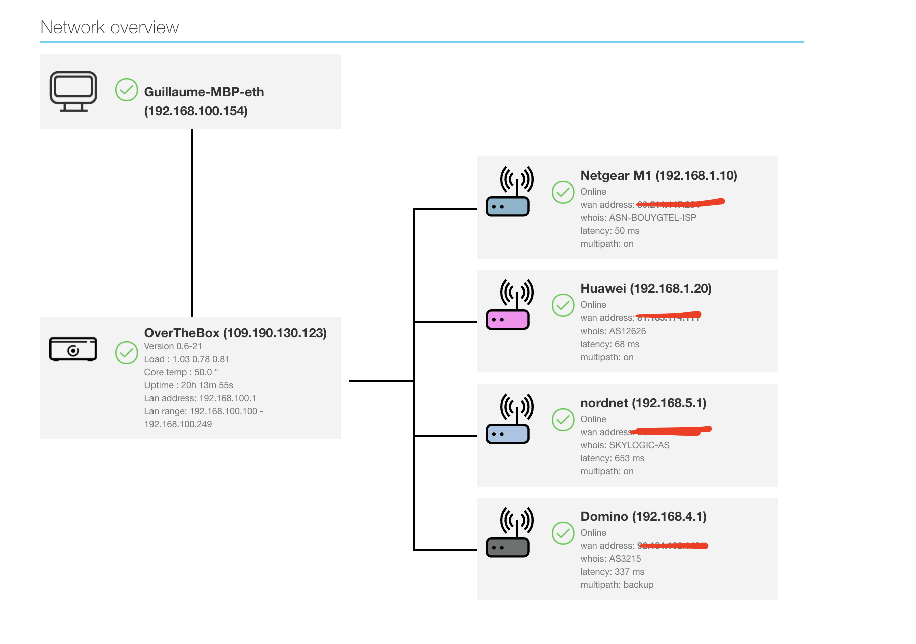
Task: Click the green status check beside OverTheBox
Action: (x=127, y=353)
